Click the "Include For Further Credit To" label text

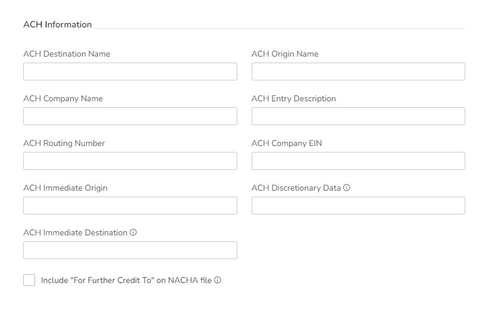(x=126, y=280)
